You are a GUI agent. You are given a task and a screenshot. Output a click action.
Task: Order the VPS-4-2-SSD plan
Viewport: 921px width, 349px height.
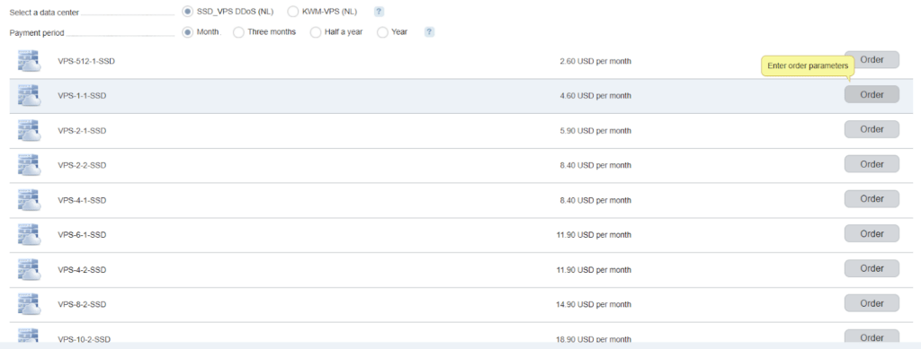[872, 269]
